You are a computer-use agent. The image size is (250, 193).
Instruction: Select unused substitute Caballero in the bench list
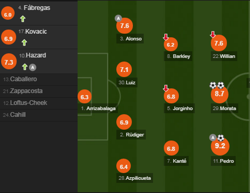click(x=20, y=79)
